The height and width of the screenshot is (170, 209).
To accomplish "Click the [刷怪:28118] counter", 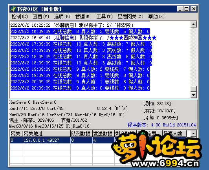I will click(157, 104).
